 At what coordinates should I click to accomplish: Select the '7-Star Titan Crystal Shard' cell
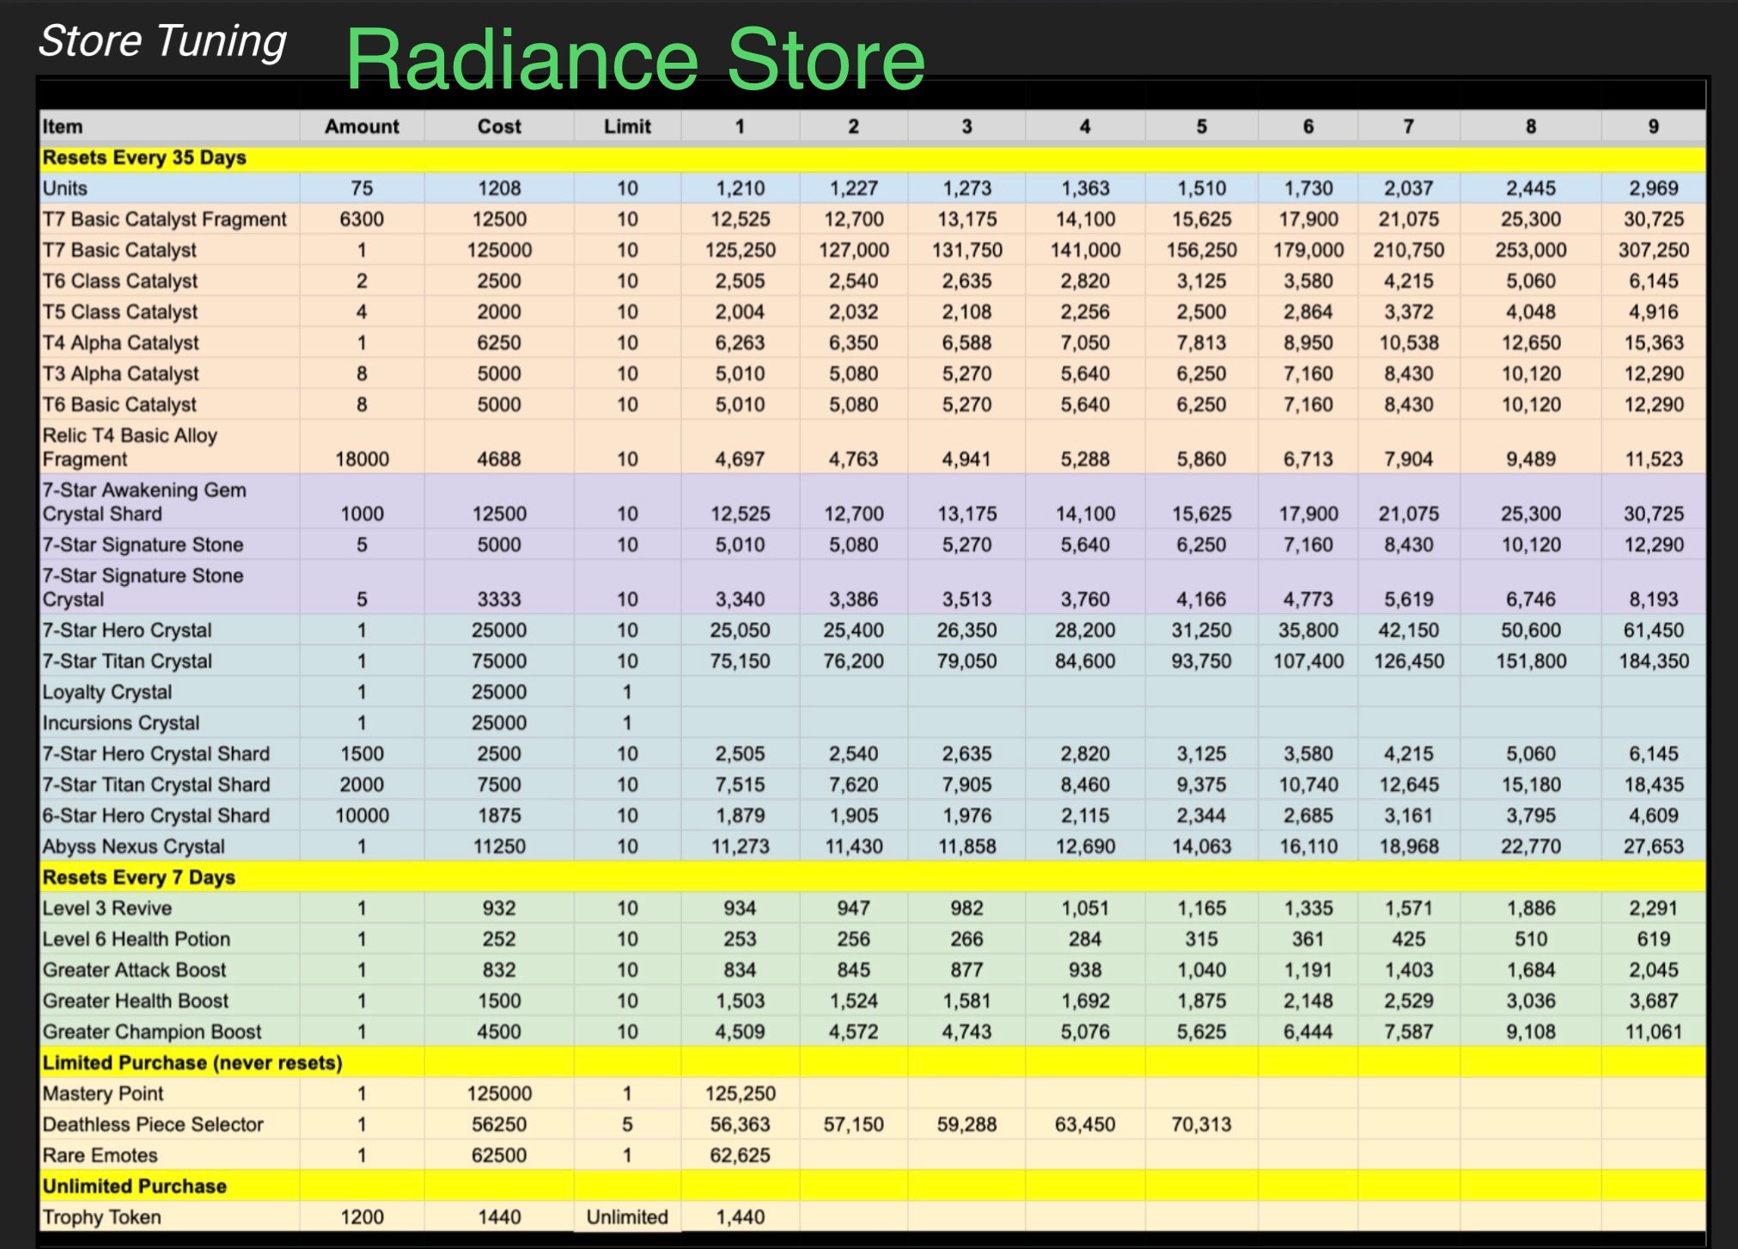169,785
